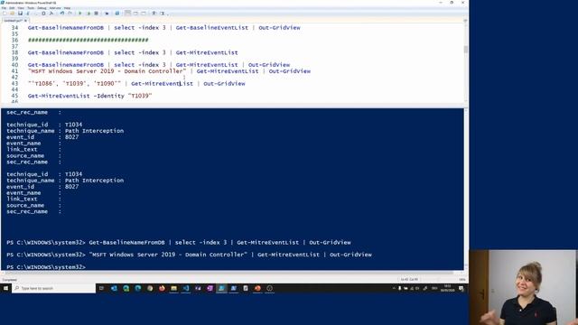Click the script pane vertical scrollbar thumb
Screen dimensions: 578x325
pyautogui.click(x=466, y=49)
